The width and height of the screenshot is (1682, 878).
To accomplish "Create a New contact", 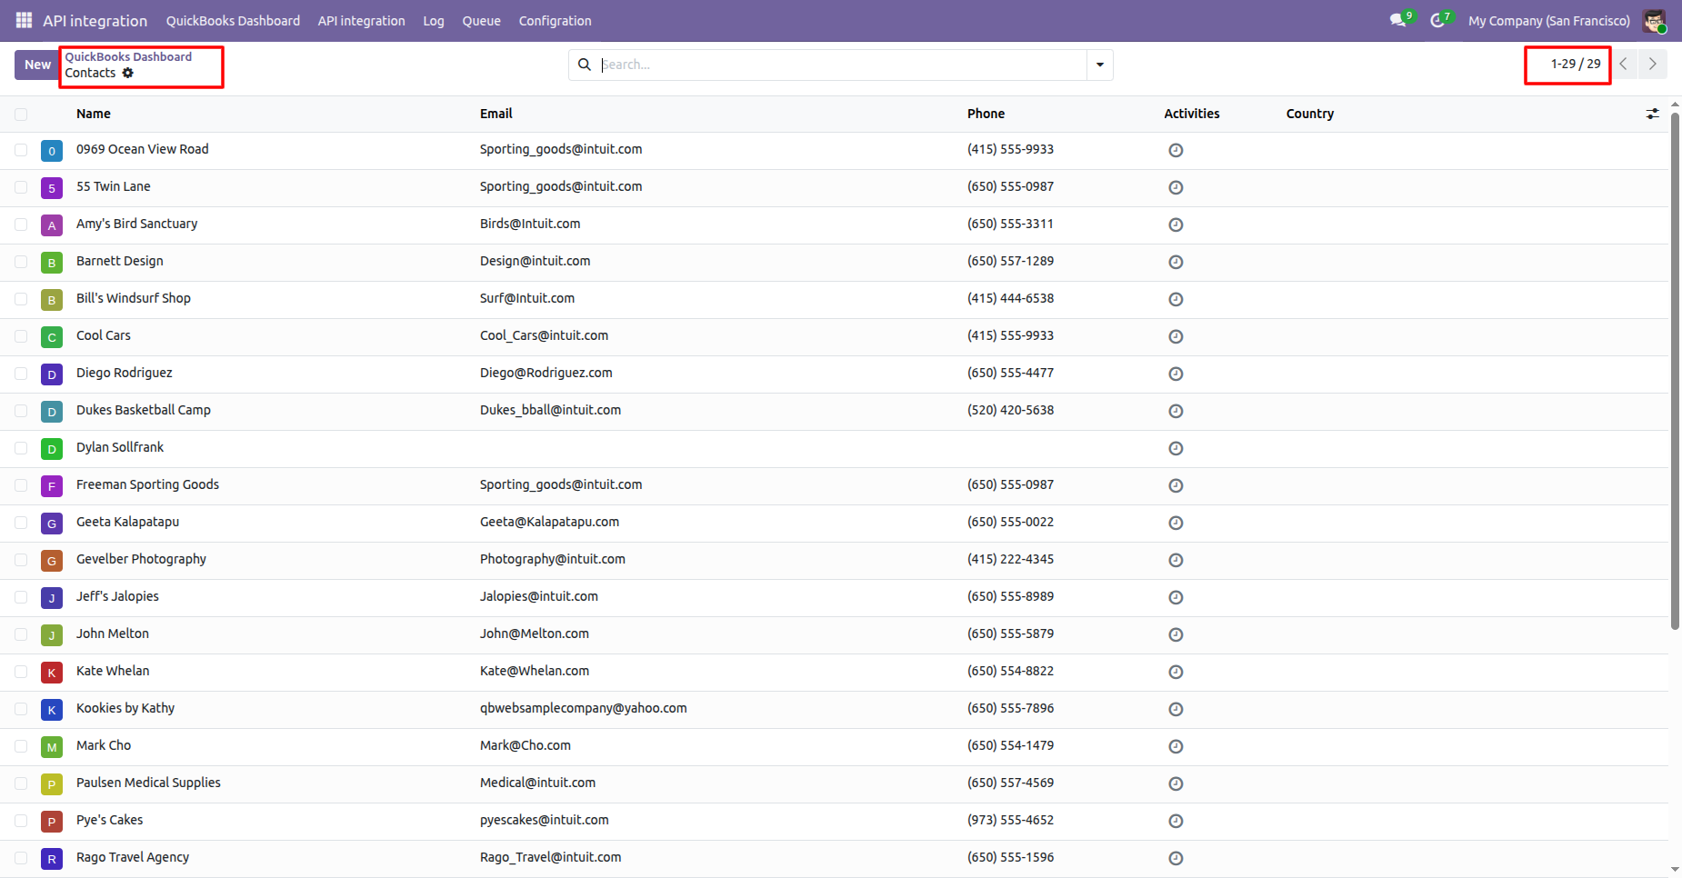I will (37, 65).
